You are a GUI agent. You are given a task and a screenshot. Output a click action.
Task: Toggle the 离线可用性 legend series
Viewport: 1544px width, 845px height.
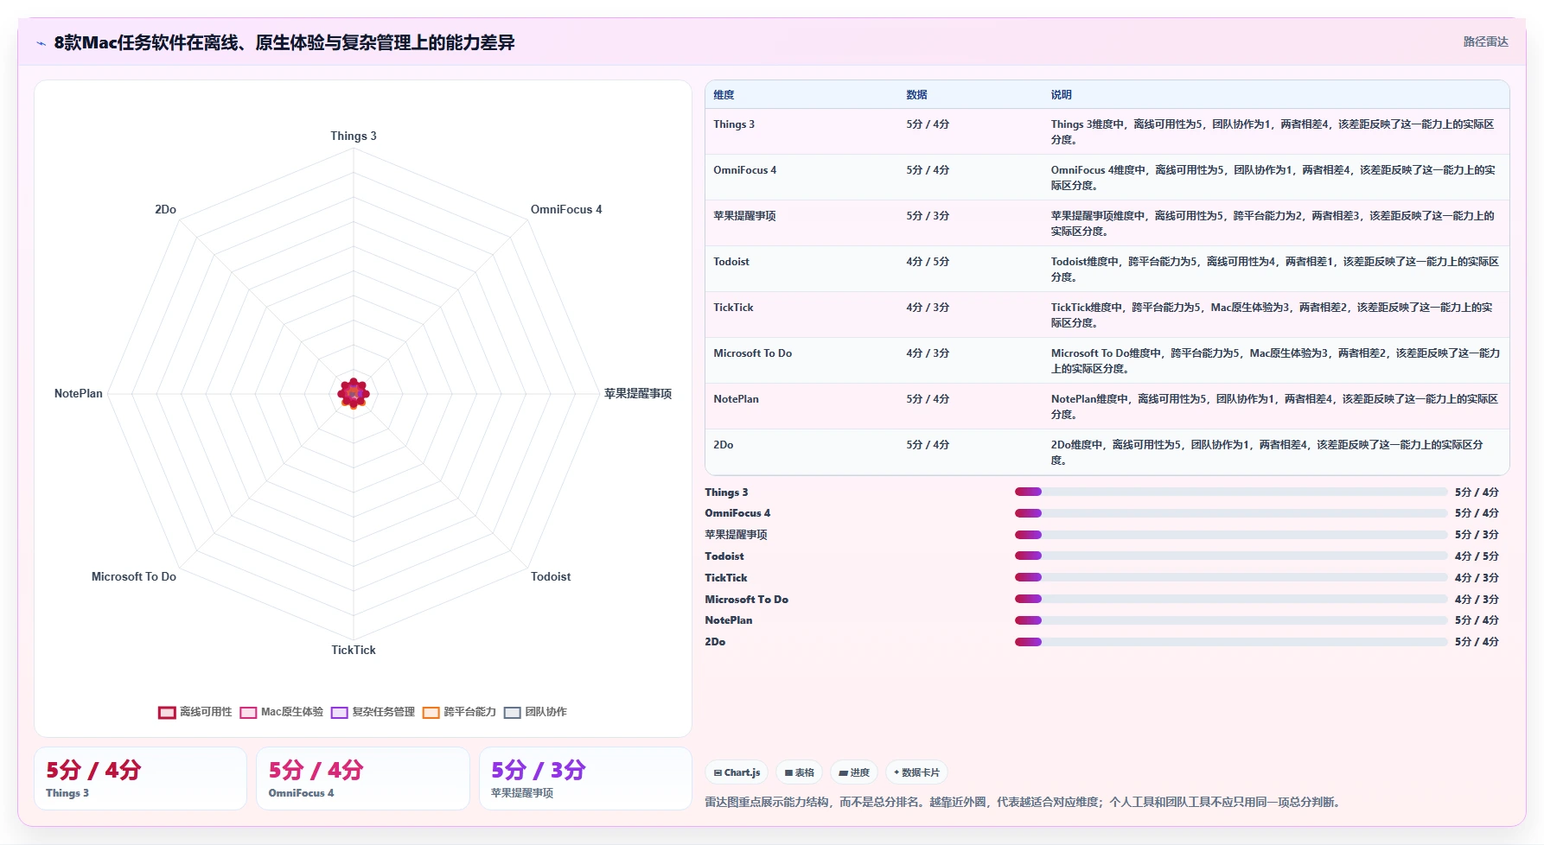(x=195, y=712)
